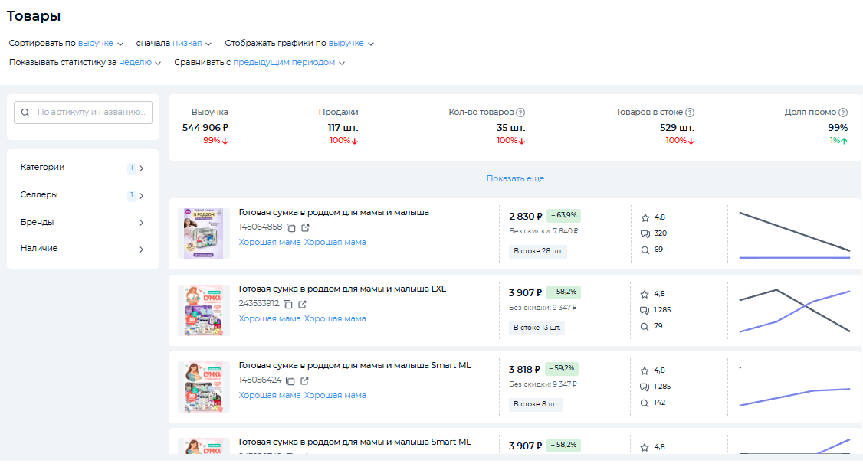863x470 pixels.
Task: Open Показывать статистику за неделю dropdown
Action: pos(139,63)
